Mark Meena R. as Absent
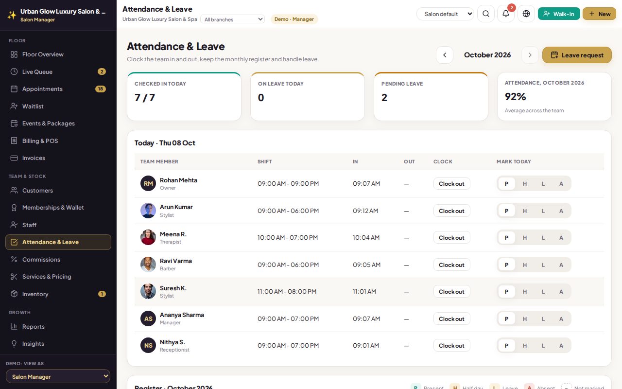This screenshot has width=622, height=389. pos(561,238)
